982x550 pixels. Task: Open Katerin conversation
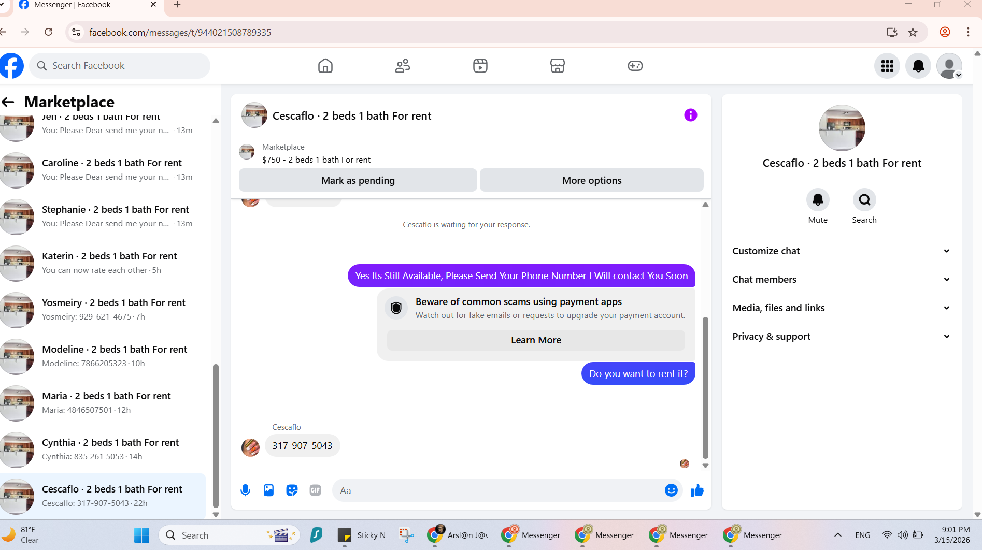(x=104, y=263)
